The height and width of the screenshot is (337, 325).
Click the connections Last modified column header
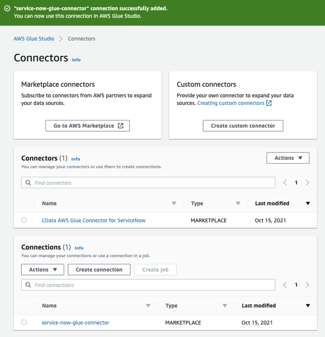[259, 306]
